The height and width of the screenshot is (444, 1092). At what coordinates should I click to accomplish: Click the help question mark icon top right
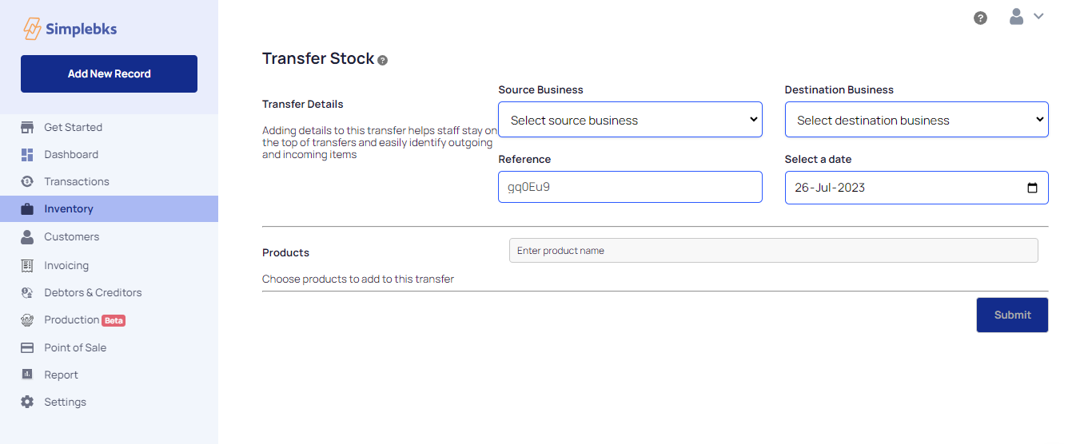(980, 18)
